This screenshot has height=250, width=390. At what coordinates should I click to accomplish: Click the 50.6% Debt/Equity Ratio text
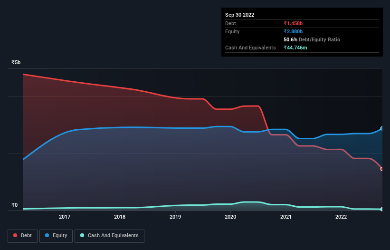[312, 39]
